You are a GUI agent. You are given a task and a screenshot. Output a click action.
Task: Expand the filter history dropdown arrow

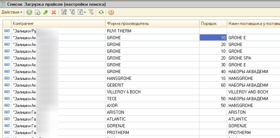85,12
